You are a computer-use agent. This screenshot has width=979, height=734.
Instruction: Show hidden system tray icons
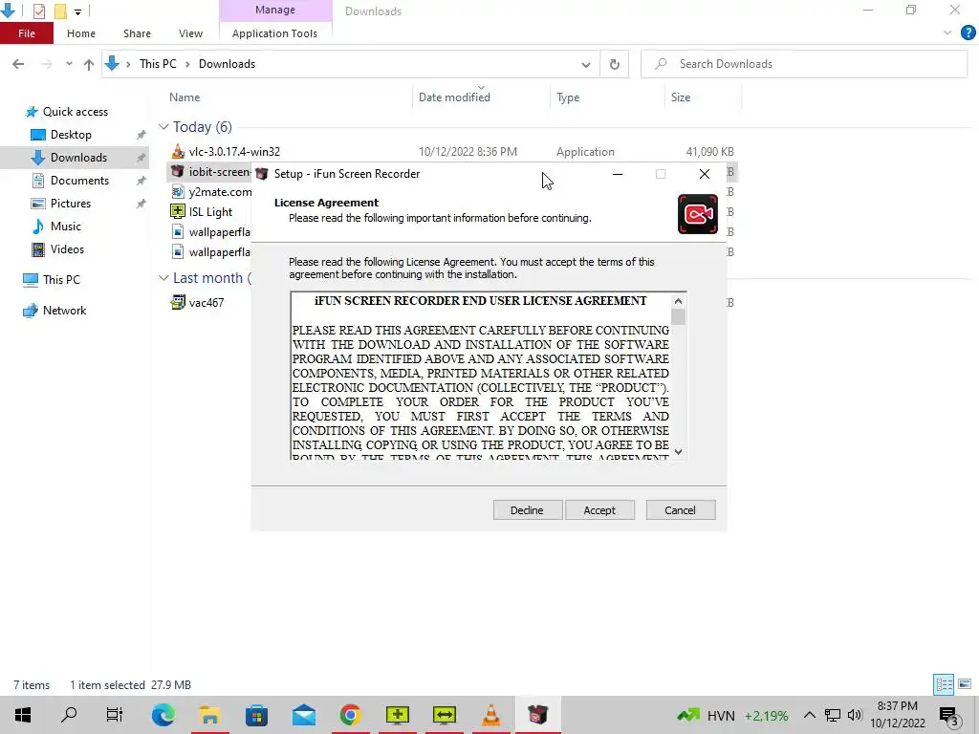809,715
